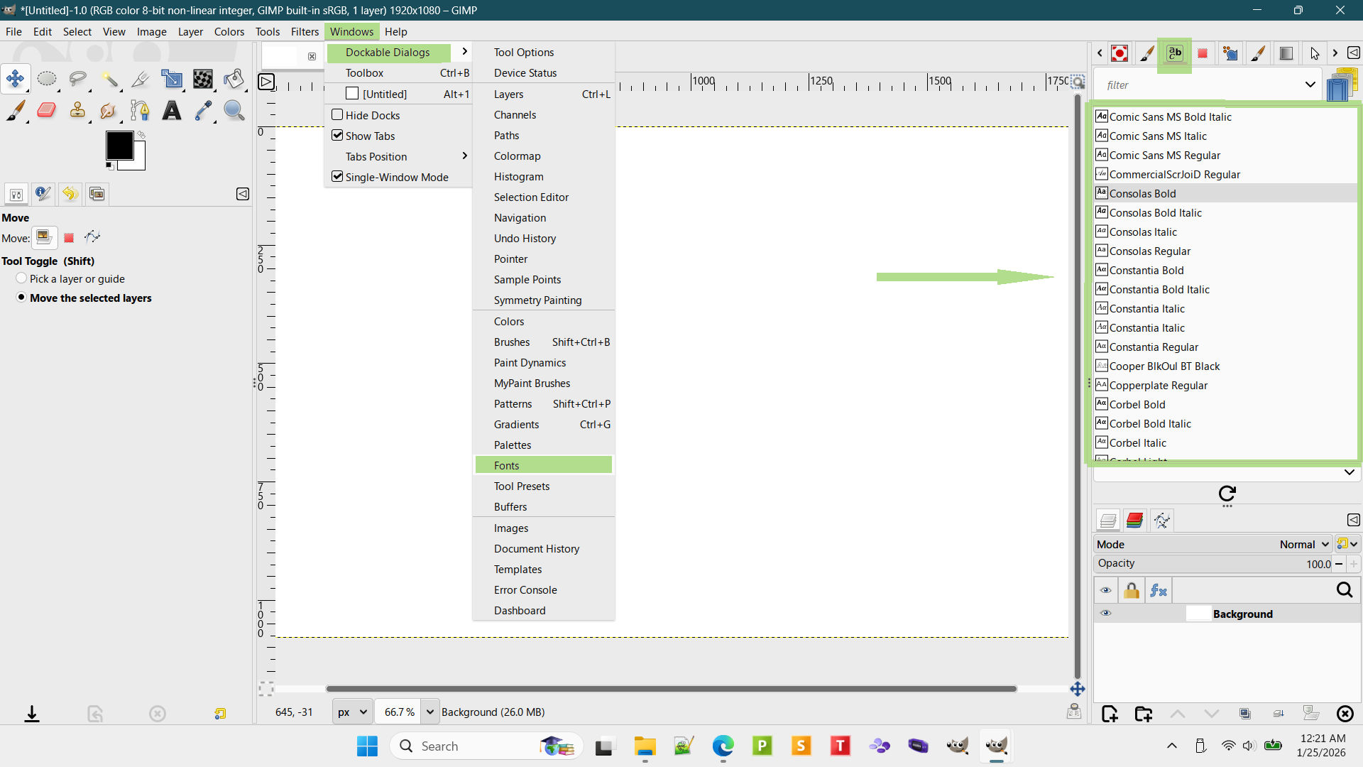Switch to the Fonts dock tab
Screen dimensions: 1363x767
1175,53
